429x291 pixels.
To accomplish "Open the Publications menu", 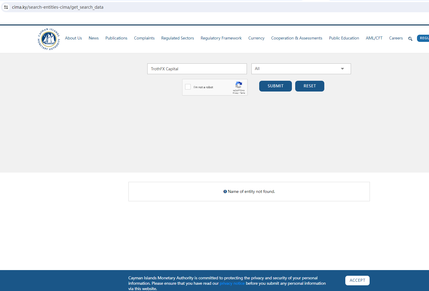I will click(116, 38).
